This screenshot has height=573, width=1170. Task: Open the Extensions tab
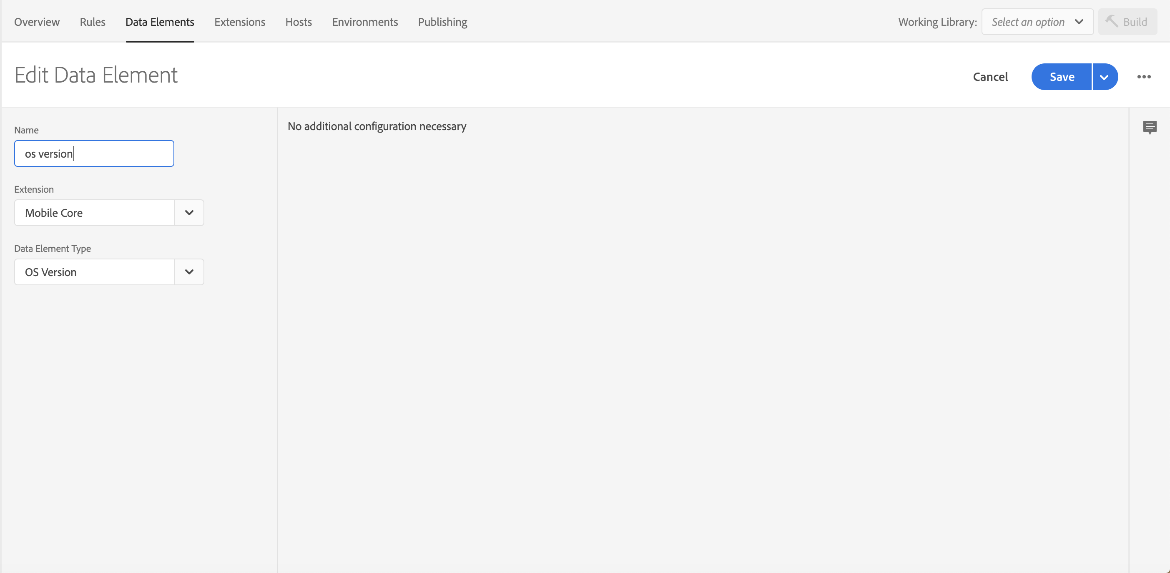coord(239,22)
